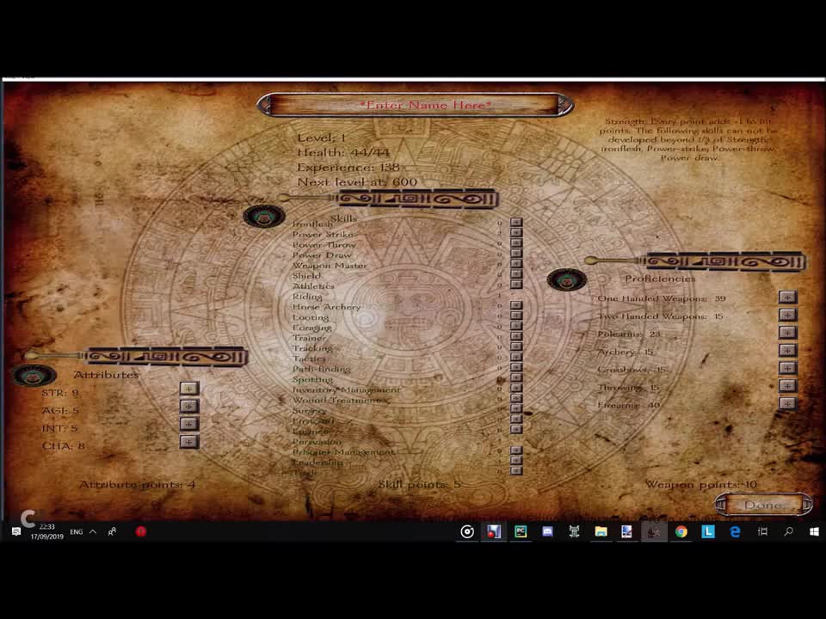
Task: Open File Explorer from the taskbar
Action: click(601, 531)
